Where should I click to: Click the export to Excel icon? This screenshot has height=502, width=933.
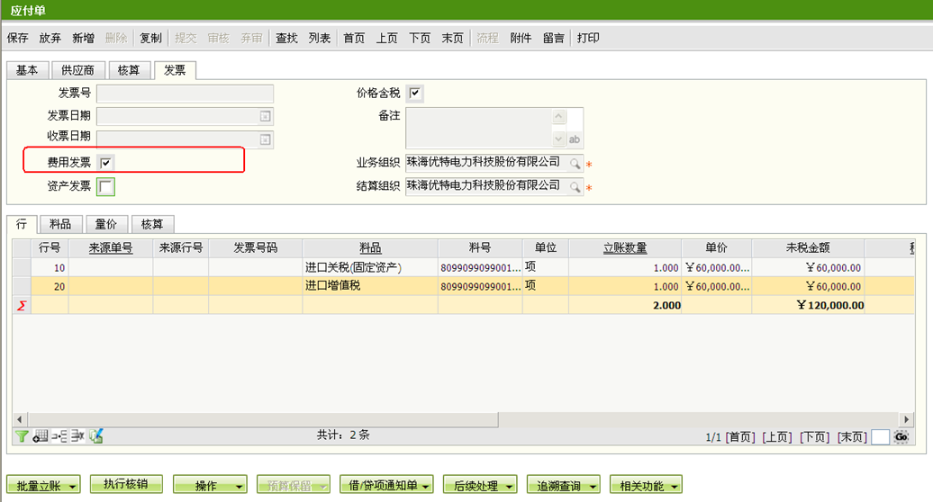96,436
